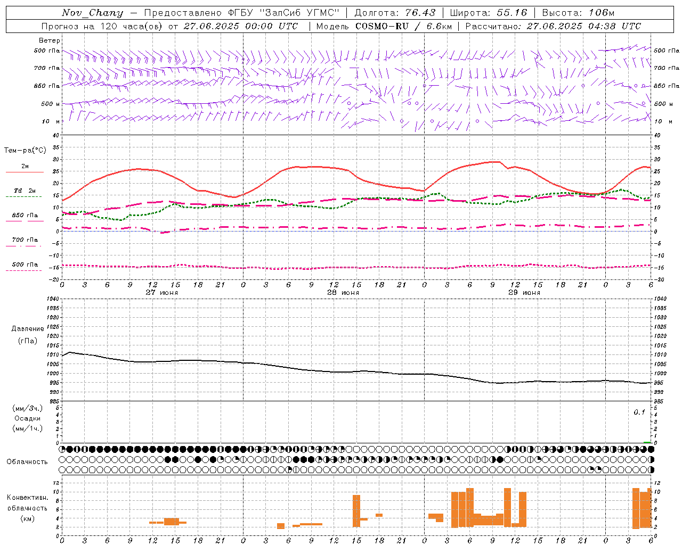Select the 'Модель COSMO-RU / 6.6км' label

click(384, 26)
